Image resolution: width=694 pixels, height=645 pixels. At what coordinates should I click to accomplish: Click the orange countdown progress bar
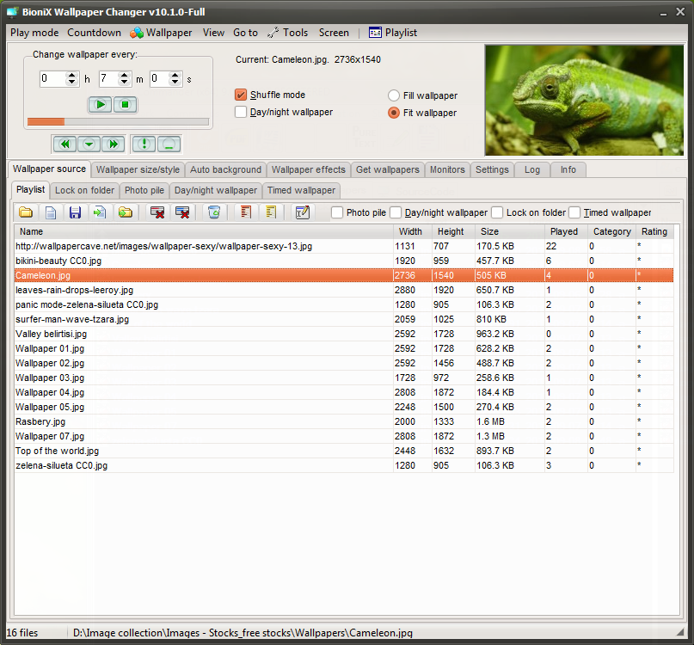118,121
